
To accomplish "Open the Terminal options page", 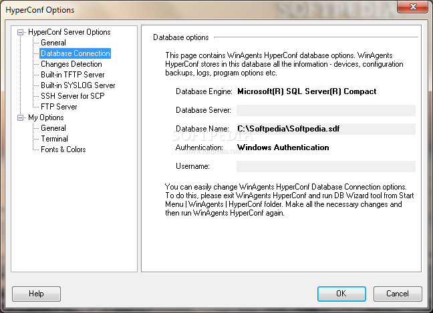I will (x=54, y=139).
